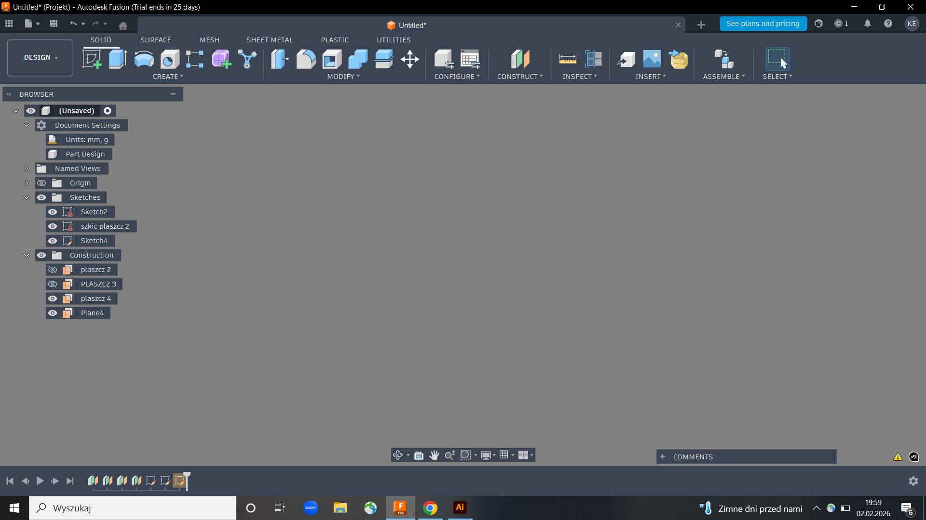
Task: Show the PLASZCZ 3 construction plane
Action: pos(53,284)
